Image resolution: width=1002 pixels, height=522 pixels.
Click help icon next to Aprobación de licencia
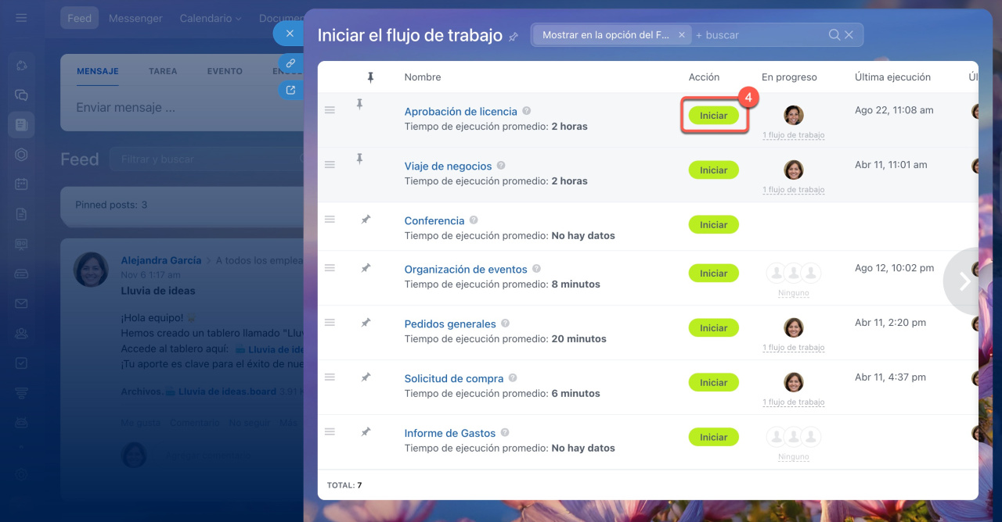tap(527, 111)
